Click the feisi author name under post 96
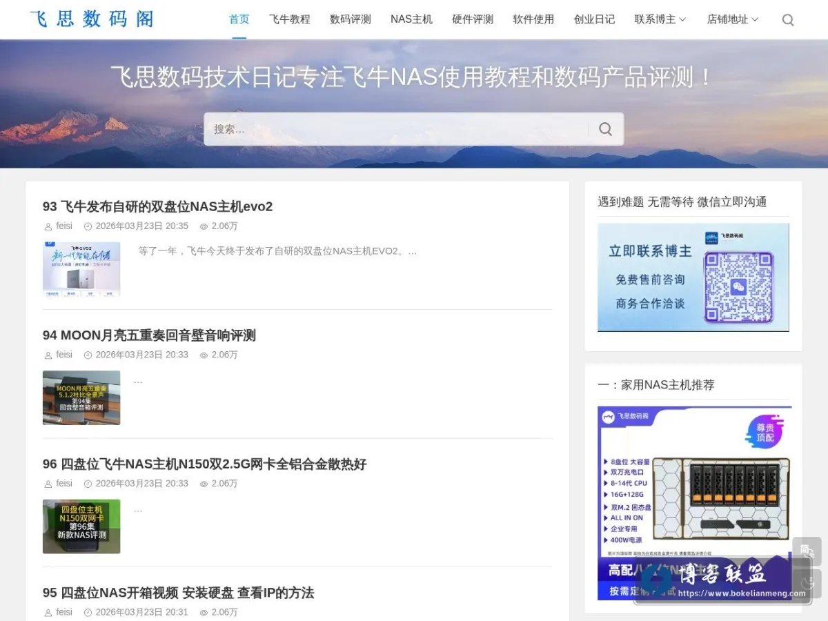The height and width of the screenshot is (621, 828). coord(64,484)
